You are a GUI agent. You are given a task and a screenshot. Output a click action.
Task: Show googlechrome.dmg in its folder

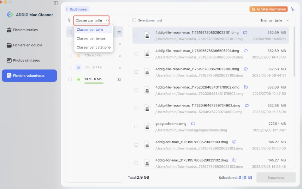(193, 124)
